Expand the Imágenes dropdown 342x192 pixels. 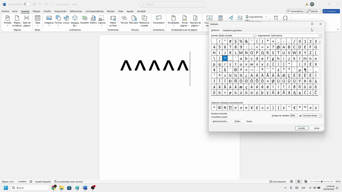pyautogui.click(x=49, y=26)
